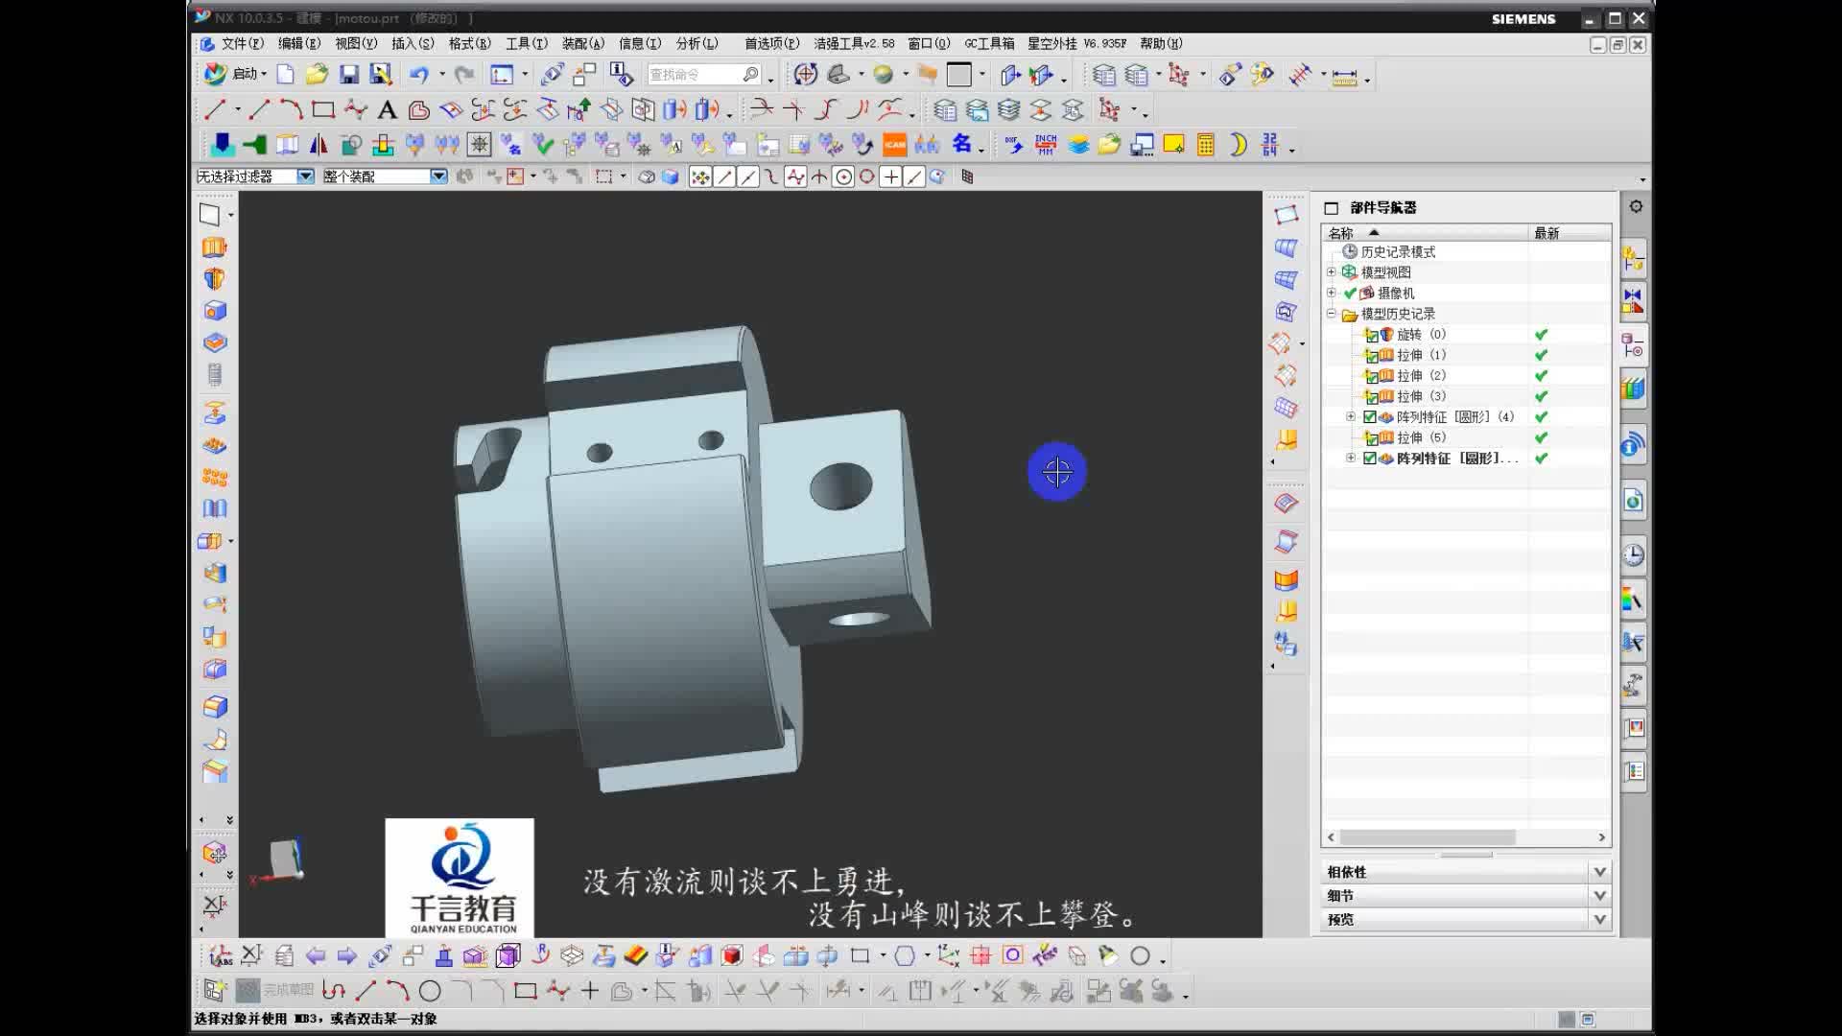Click the 启动 start button

pyautogui.click(x=236, y=74)
